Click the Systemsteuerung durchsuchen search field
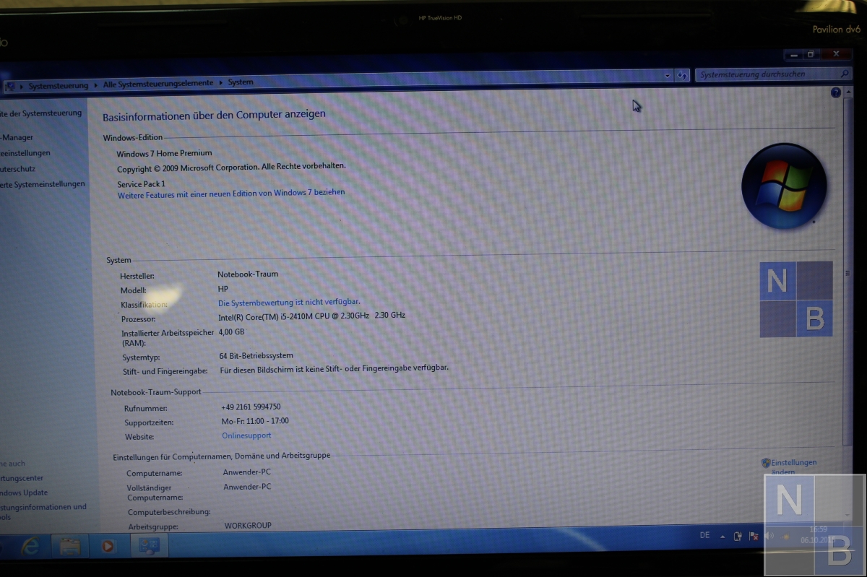 coord(767,74)
